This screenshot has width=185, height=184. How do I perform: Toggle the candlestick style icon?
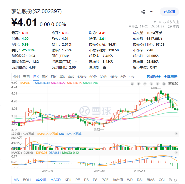coord(164,84)
